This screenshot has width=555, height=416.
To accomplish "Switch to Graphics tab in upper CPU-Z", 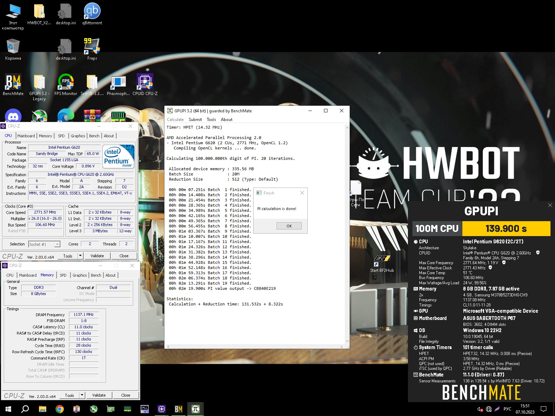I will 78,136.
